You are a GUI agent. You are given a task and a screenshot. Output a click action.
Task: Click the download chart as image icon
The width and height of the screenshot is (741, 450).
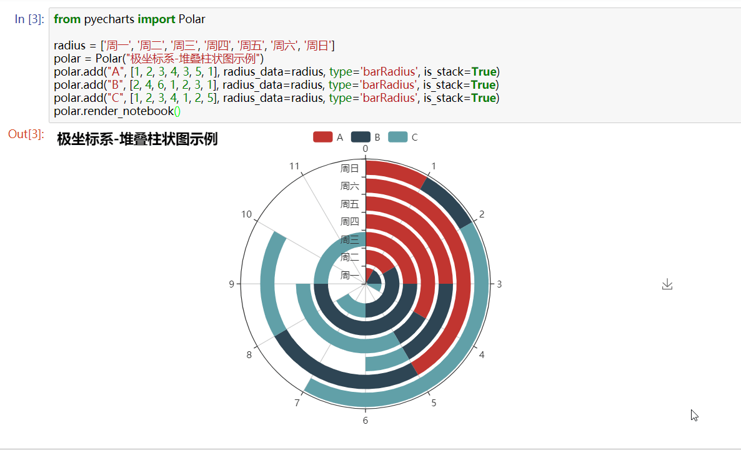667,284
